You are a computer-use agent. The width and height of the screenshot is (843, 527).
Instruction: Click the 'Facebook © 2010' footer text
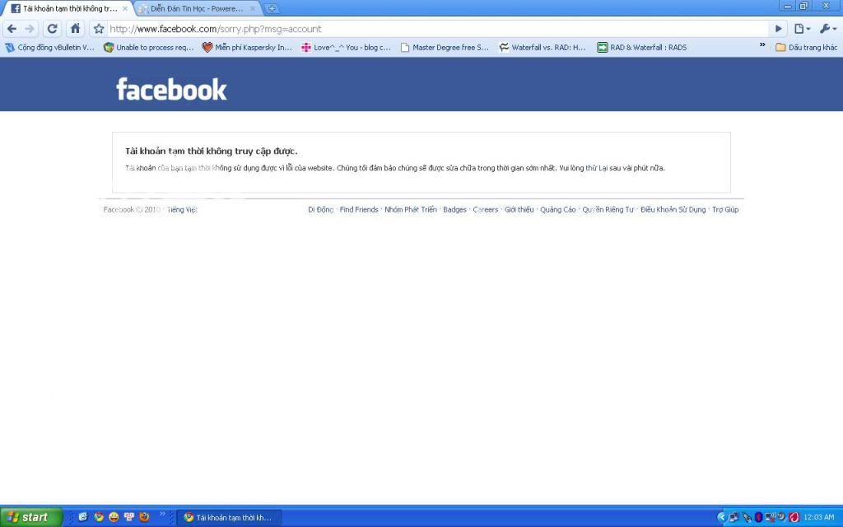[x=132, y=210]
